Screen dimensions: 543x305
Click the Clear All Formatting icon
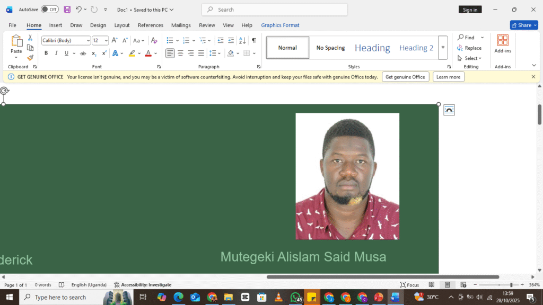tap(154, 40)
